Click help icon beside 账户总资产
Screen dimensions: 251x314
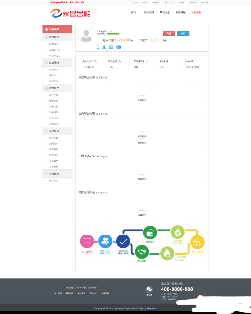[95, 62]
